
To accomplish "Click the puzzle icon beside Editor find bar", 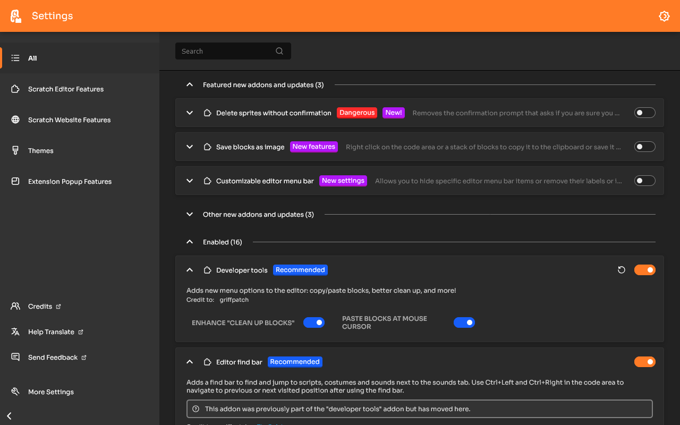I will point(208,362).
